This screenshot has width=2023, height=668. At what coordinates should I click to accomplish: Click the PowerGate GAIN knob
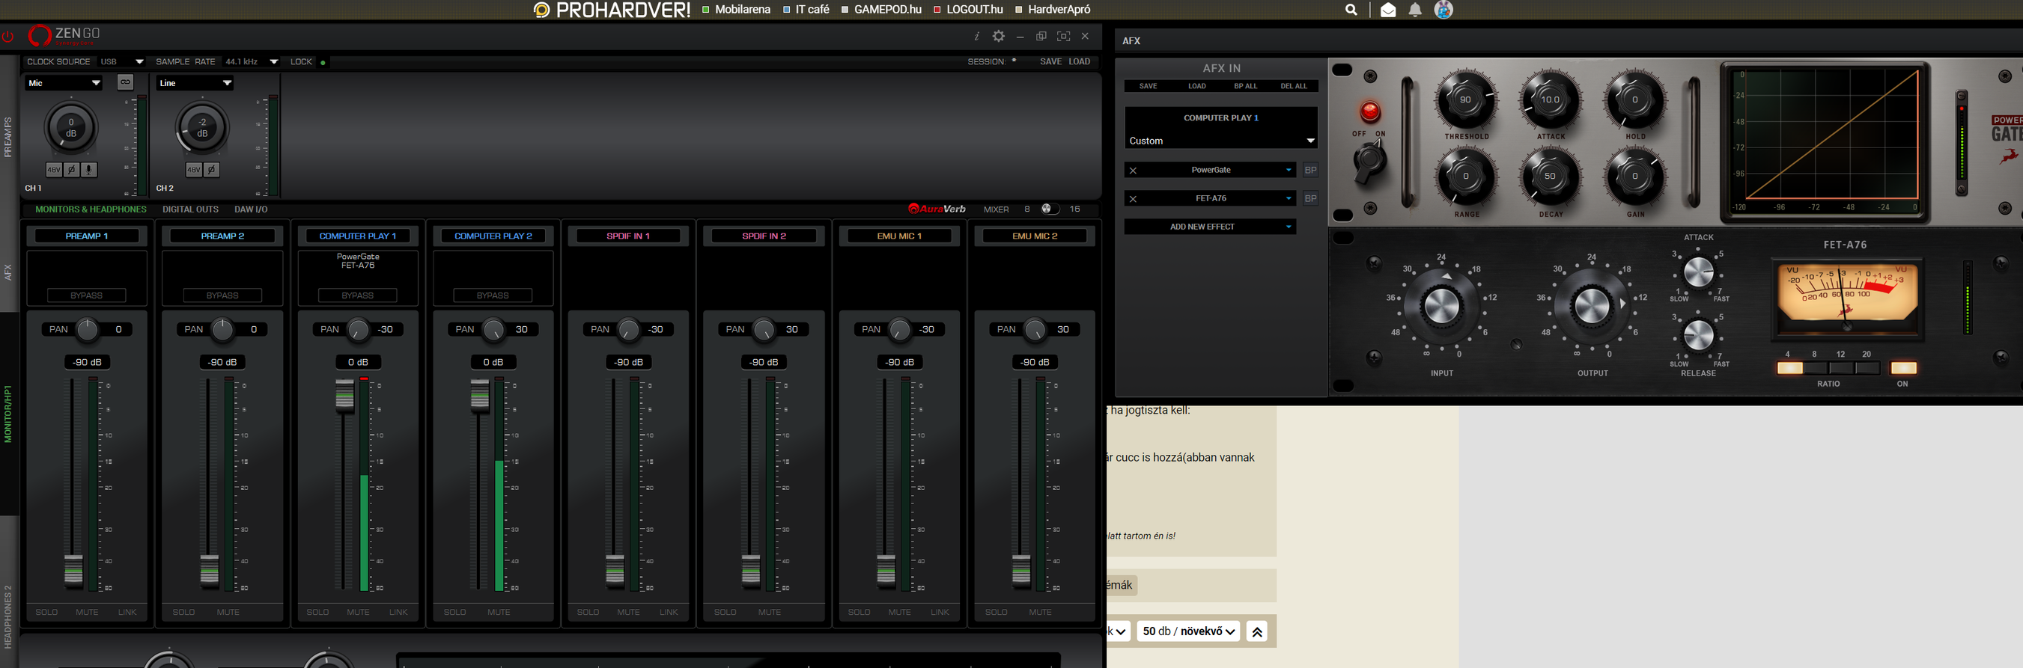coord(1635,177)
